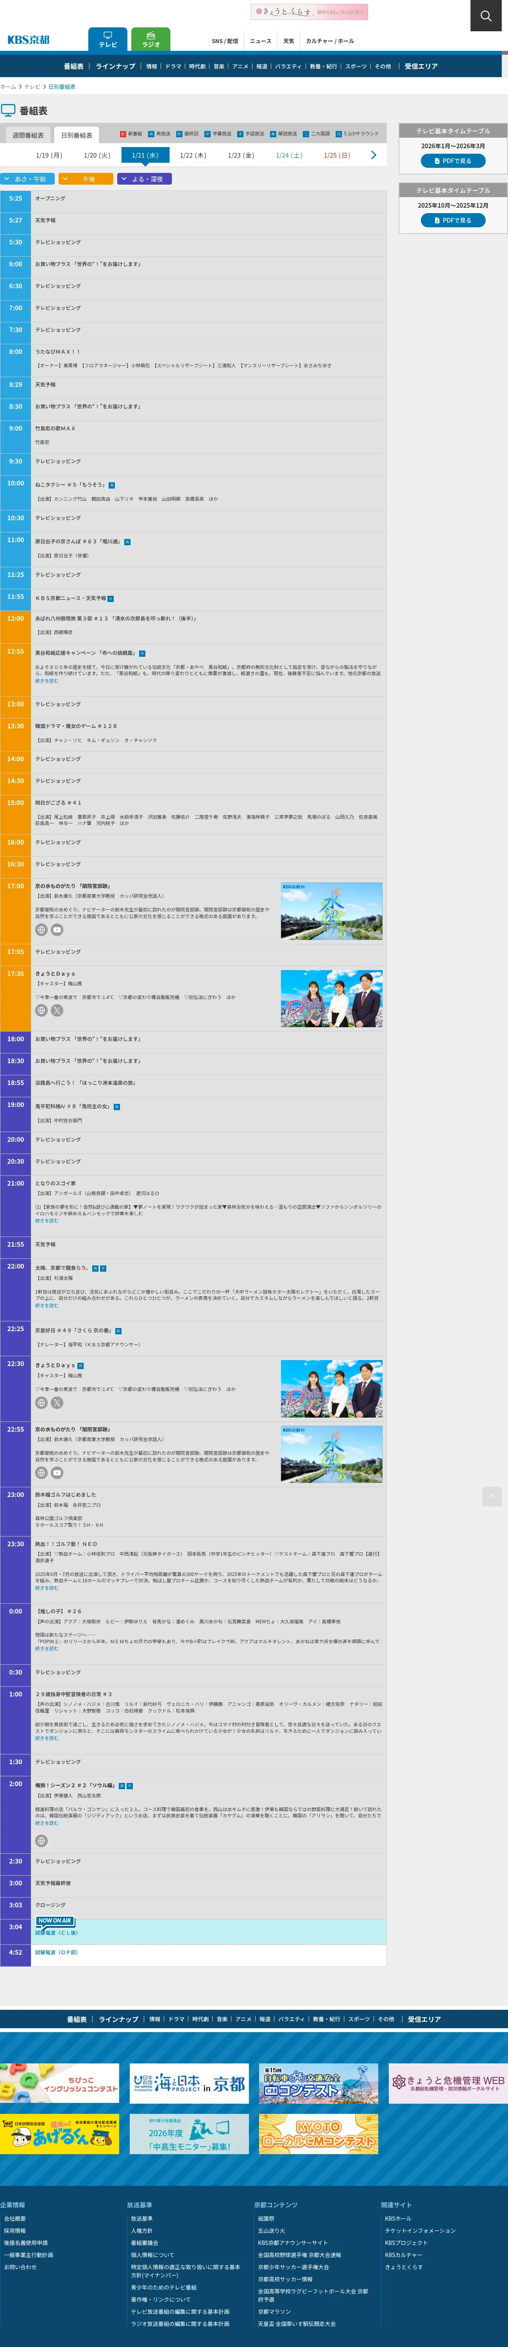Open ラインナップ in top navigation

pos(115,66)
